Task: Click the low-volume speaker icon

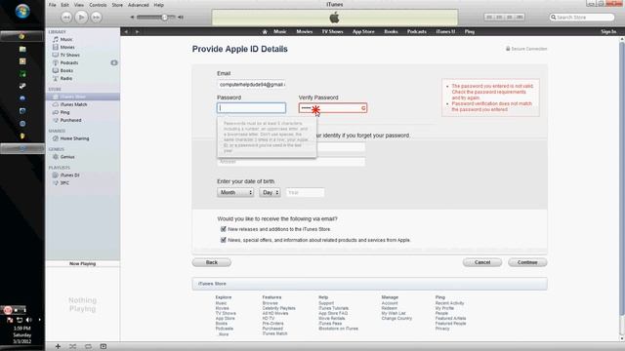Action: click(x=133, y=18)
